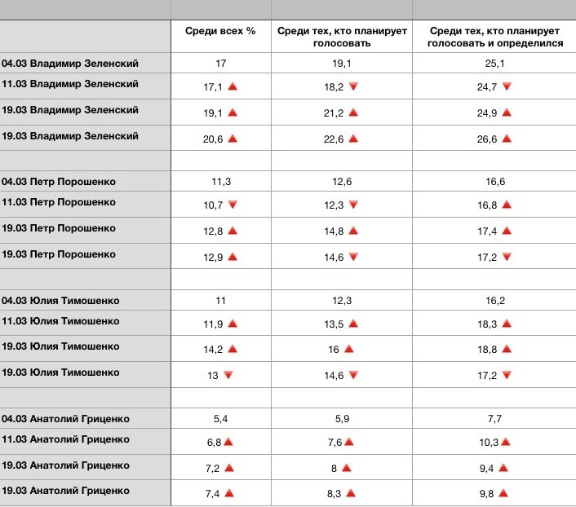Select the cell with value 5,4
Viewport: 576px width, 507px height.
pos(220,419)
